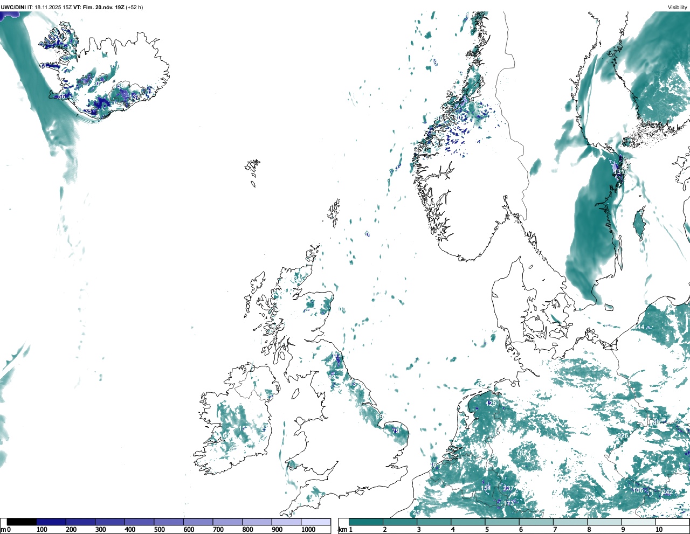Click the black 0–100 m legend swatch
The height and width of the screenshot is (534, 690).
pos(22,522)
